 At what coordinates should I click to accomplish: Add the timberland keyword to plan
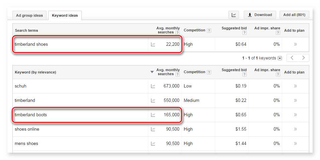295,101
